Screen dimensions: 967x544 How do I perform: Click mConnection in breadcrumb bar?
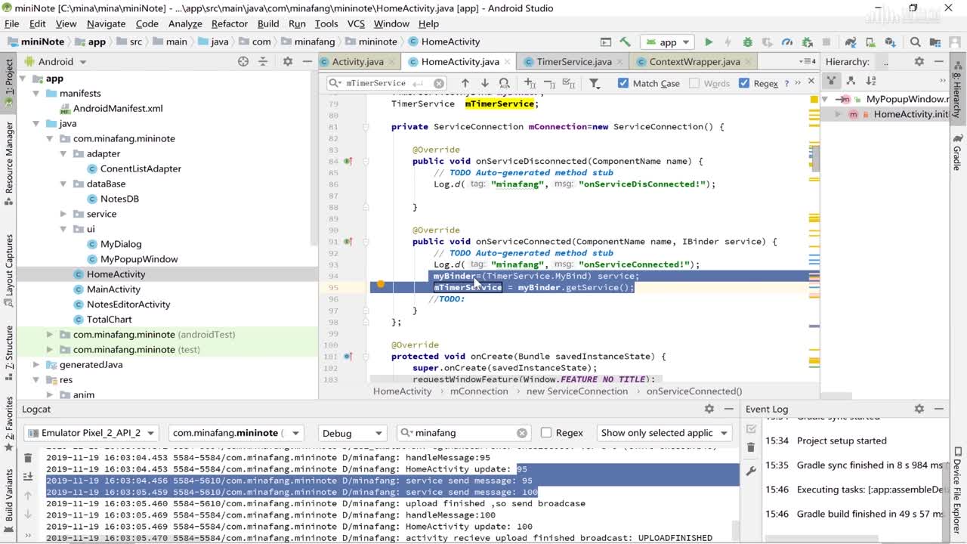(x=479, y=391)
